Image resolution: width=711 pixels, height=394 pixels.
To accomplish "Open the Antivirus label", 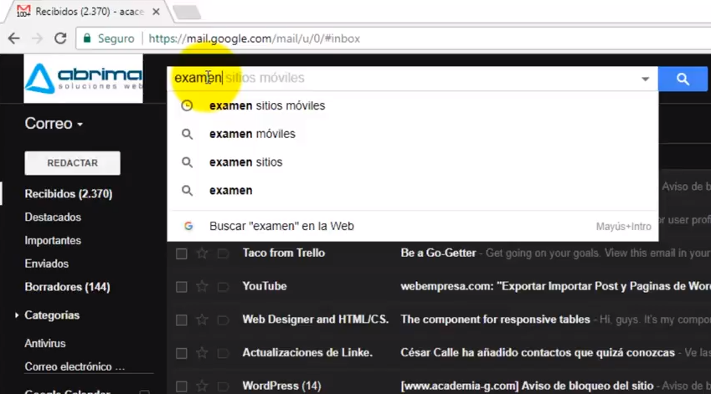I will point(45,343).
